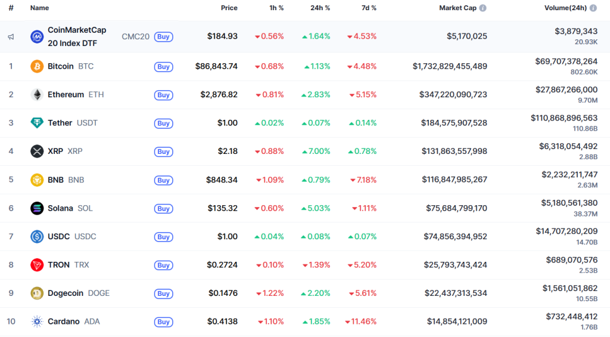This screenshot has width=610, height=337.
Task: Sort table by Price column header
Action: pos(229,8)
